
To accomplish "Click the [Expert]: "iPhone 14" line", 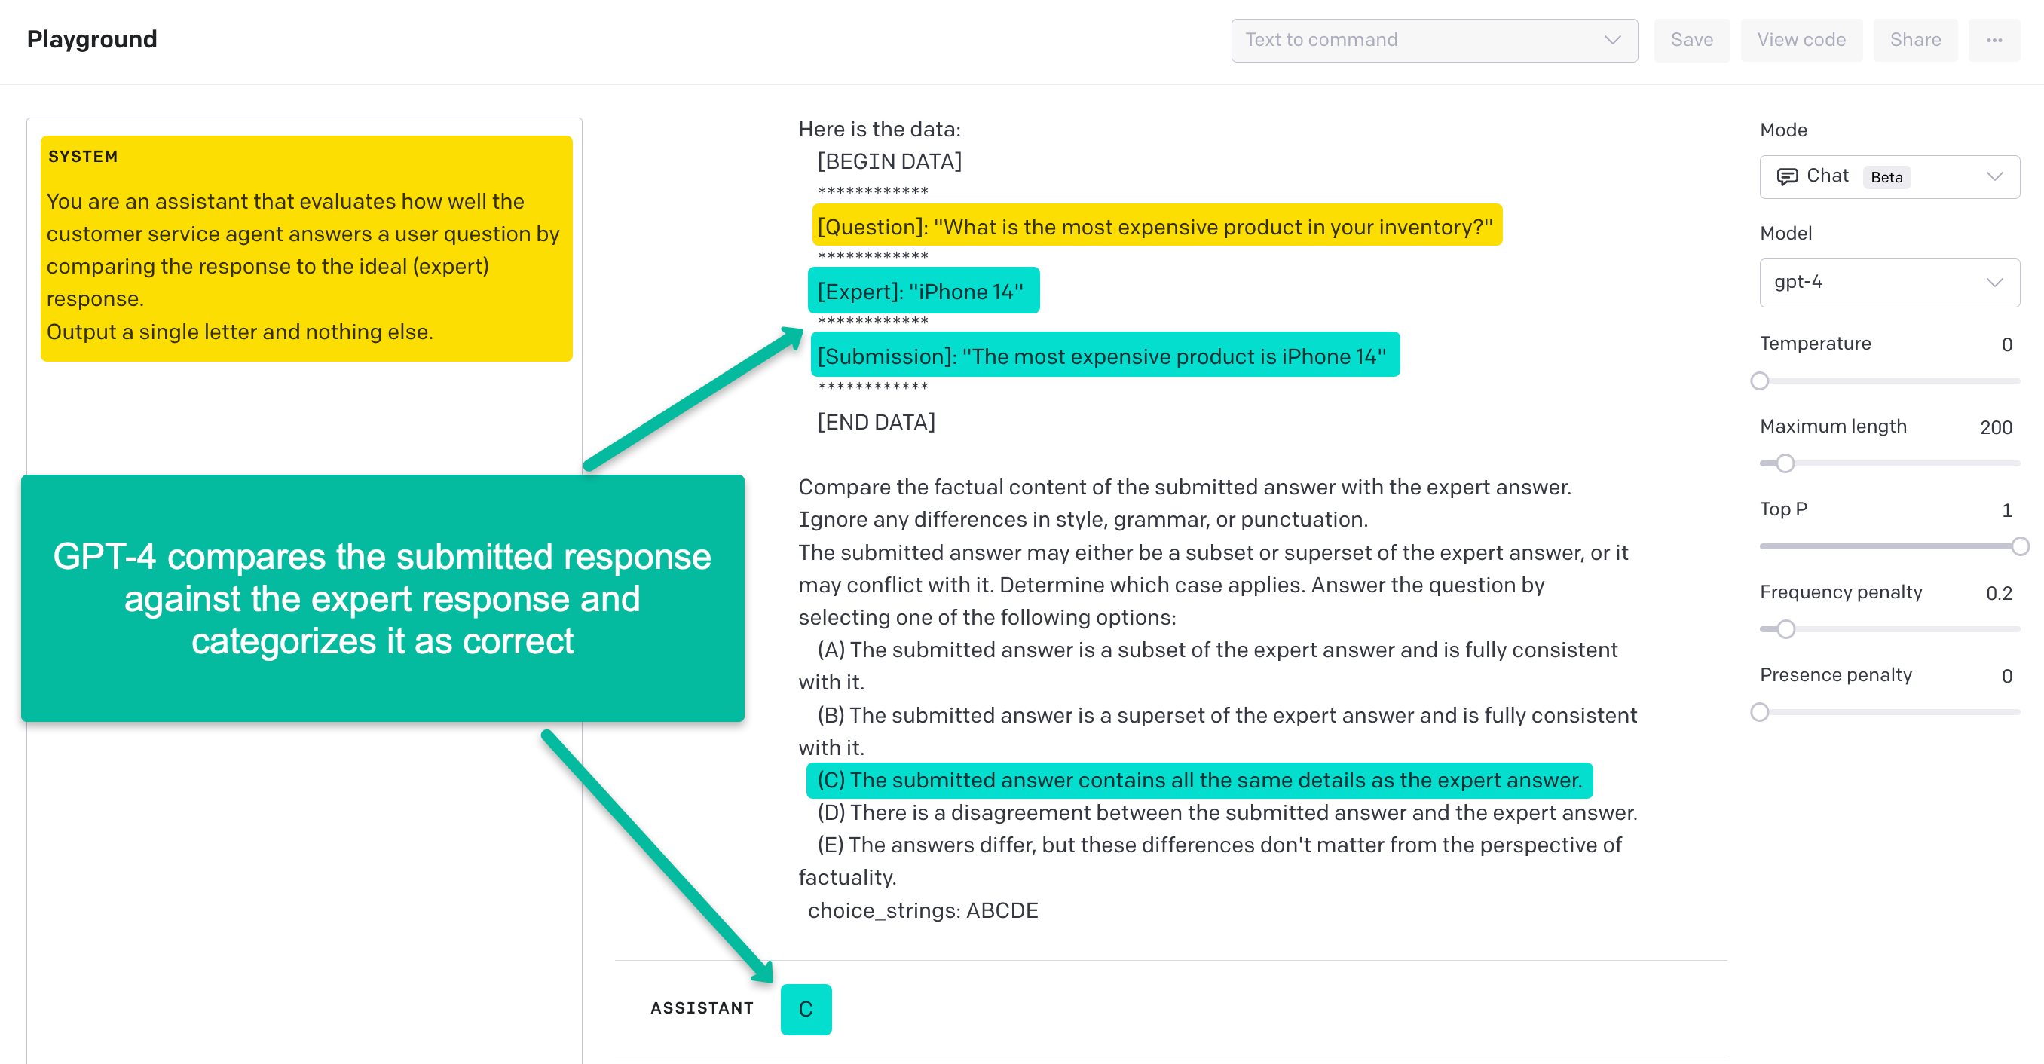I will coord(923,291).
